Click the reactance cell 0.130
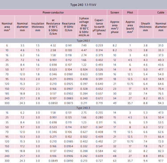The image size is (167, 163). click(x=69, y=50)
